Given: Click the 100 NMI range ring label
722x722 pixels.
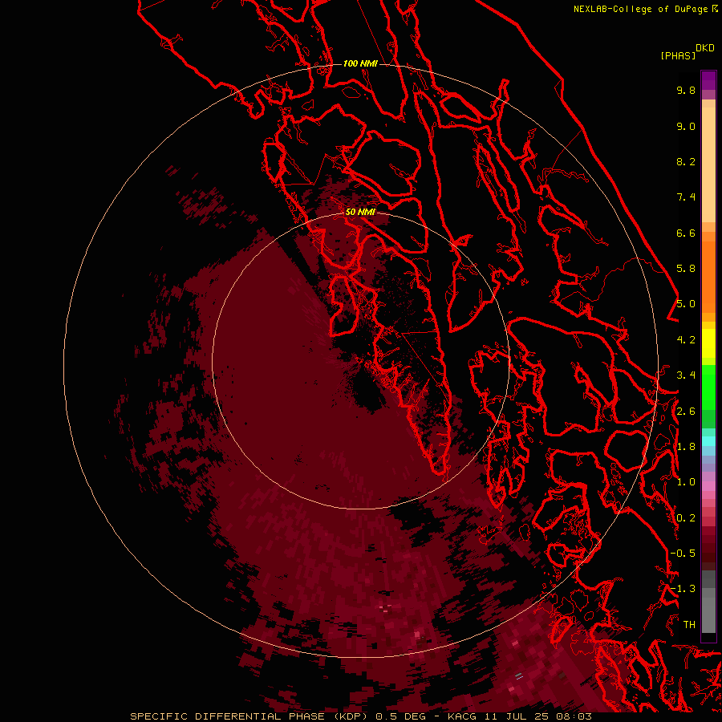Looking at the screenshot, I should tap(360, 63).
